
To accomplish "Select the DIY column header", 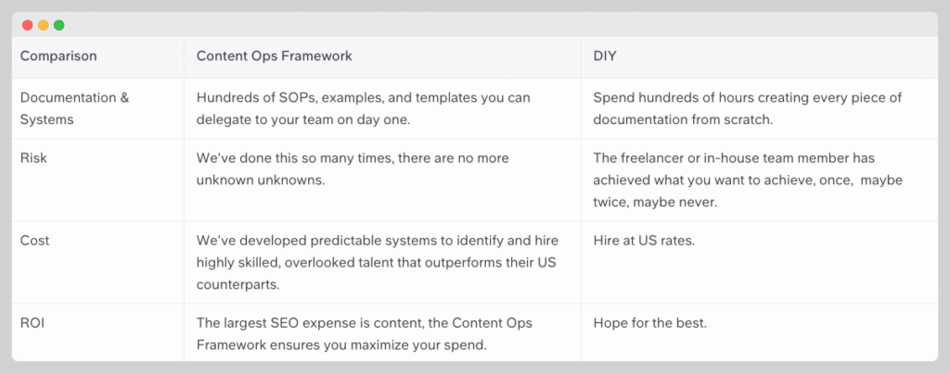I will click(x=605, y=56).
